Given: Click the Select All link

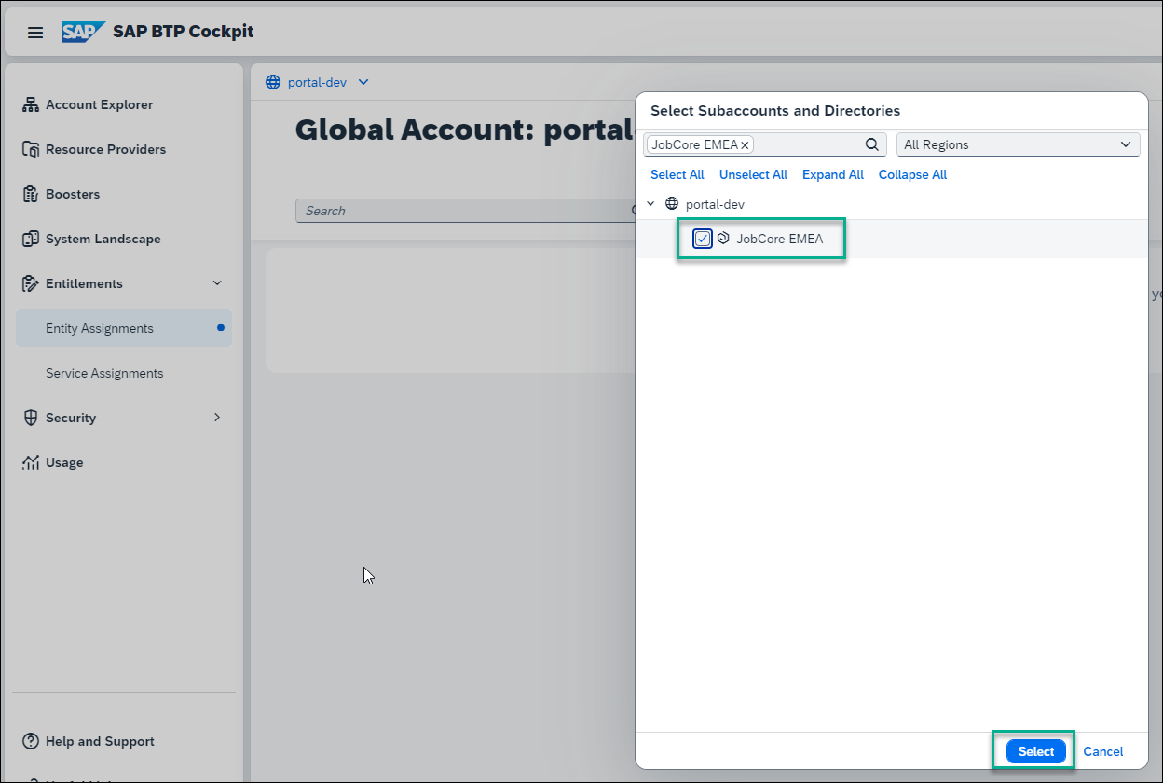Looking at the screenshot, I should click(x=677, y=174).
